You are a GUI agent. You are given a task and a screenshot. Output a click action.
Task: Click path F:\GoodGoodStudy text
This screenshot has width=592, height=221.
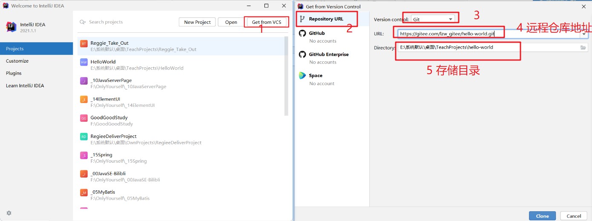(112, 124)
